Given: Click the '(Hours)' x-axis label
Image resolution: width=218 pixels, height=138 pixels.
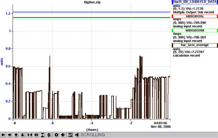Looking at the screenshot, I should point(92,130).
